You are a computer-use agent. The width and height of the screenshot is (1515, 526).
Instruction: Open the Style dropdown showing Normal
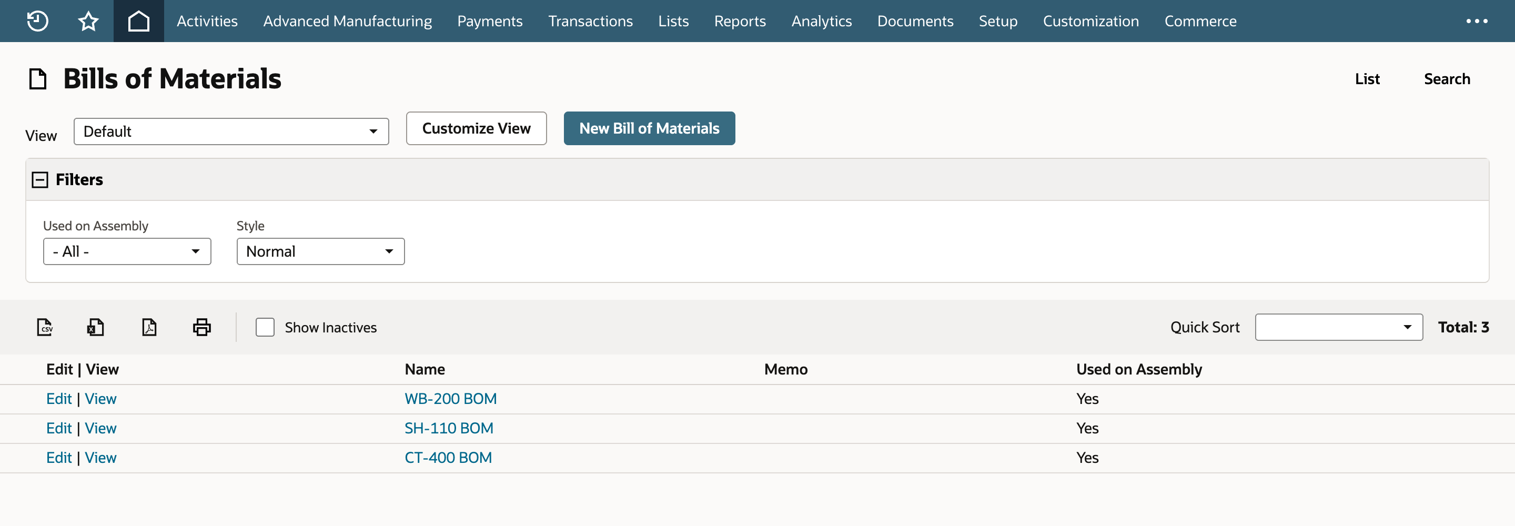coord(320,251)
